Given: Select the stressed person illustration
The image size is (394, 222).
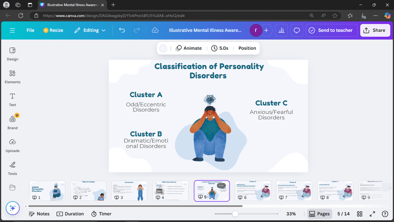Looking at the screenshot, I should click(210, 128).
